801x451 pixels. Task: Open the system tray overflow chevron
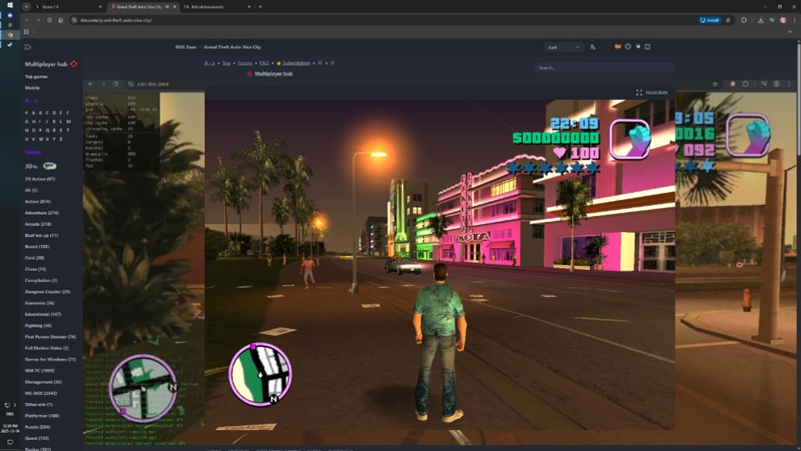(14, 405)
